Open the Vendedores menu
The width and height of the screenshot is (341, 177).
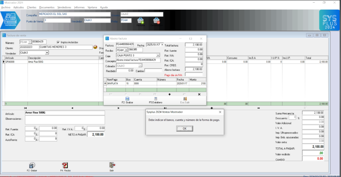click(64, 7)
